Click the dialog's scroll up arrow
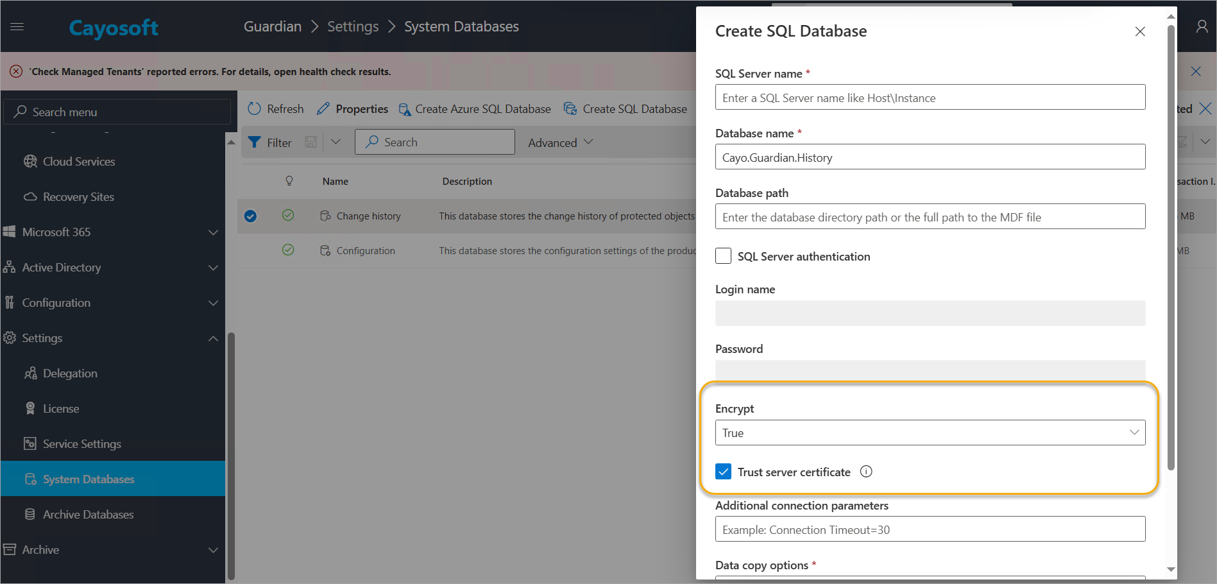The image size is (1217, 584). coord(1171,16)
